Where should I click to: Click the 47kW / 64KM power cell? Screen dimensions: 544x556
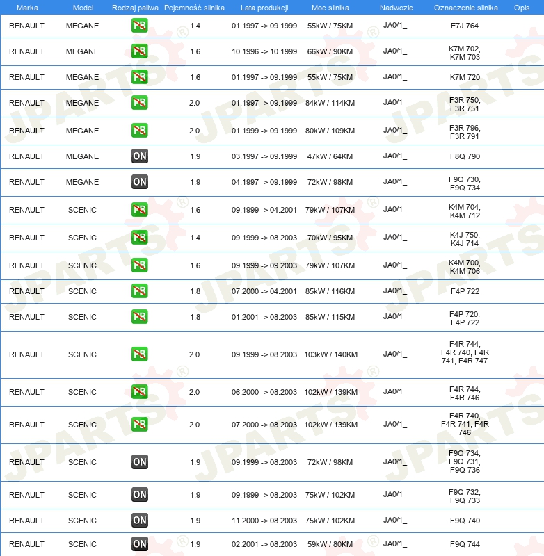click(x=330, y=156)
